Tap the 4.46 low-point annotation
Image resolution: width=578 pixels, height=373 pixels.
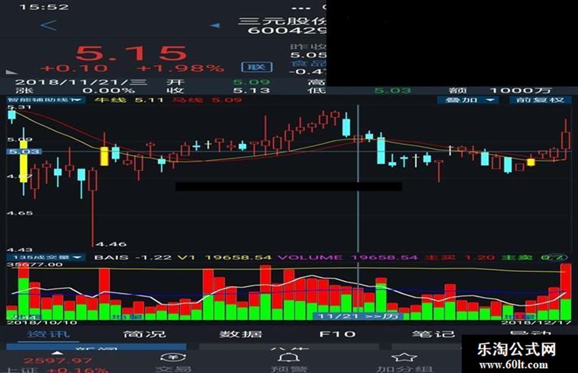click(x=111, y=244)
